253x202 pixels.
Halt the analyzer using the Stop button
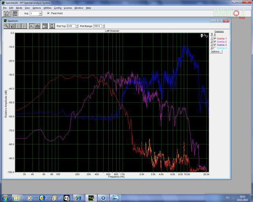[15, 13]
